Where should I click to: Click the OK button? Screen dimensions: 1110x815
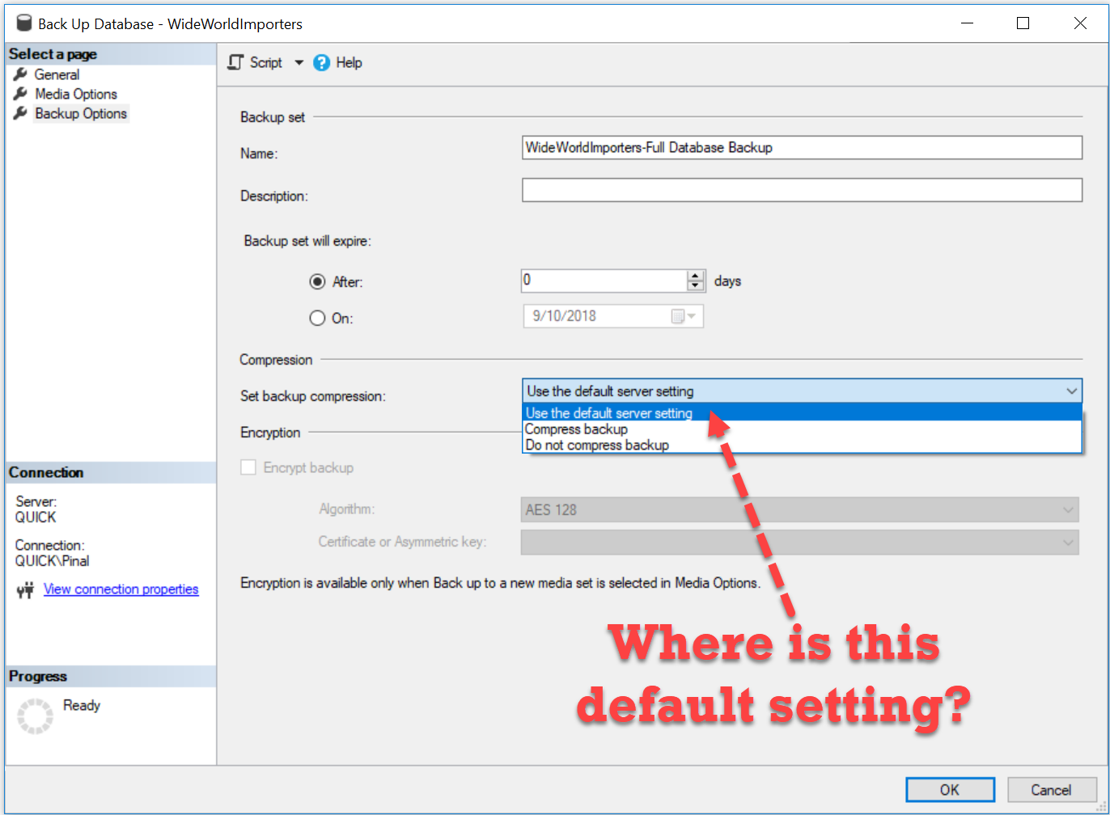pos(950,790)
